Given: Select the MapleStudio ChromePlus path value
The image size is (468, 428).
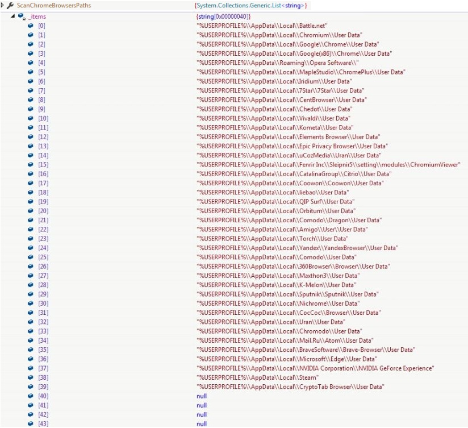Looking at the screenshot, I should click(x=300, y=72).
